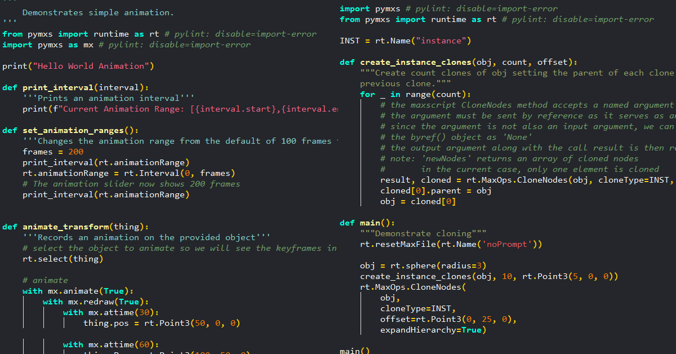Click comment "the output argument along with the call result"
676x354 pixels.
(527, 148)
